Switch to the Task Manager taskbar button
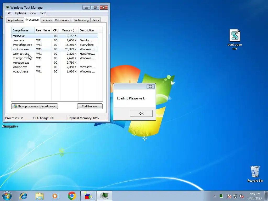 point(104,196)
